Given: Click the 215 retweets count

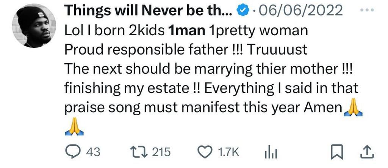Looking at the screenshot, I should pos(162,152).
